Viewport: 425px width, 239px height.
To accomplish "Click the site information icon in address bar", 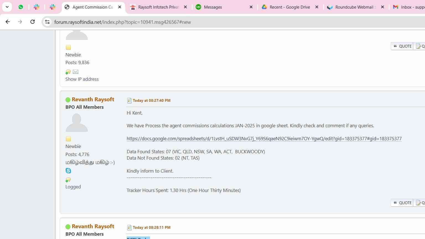I will tap(47, 22).
